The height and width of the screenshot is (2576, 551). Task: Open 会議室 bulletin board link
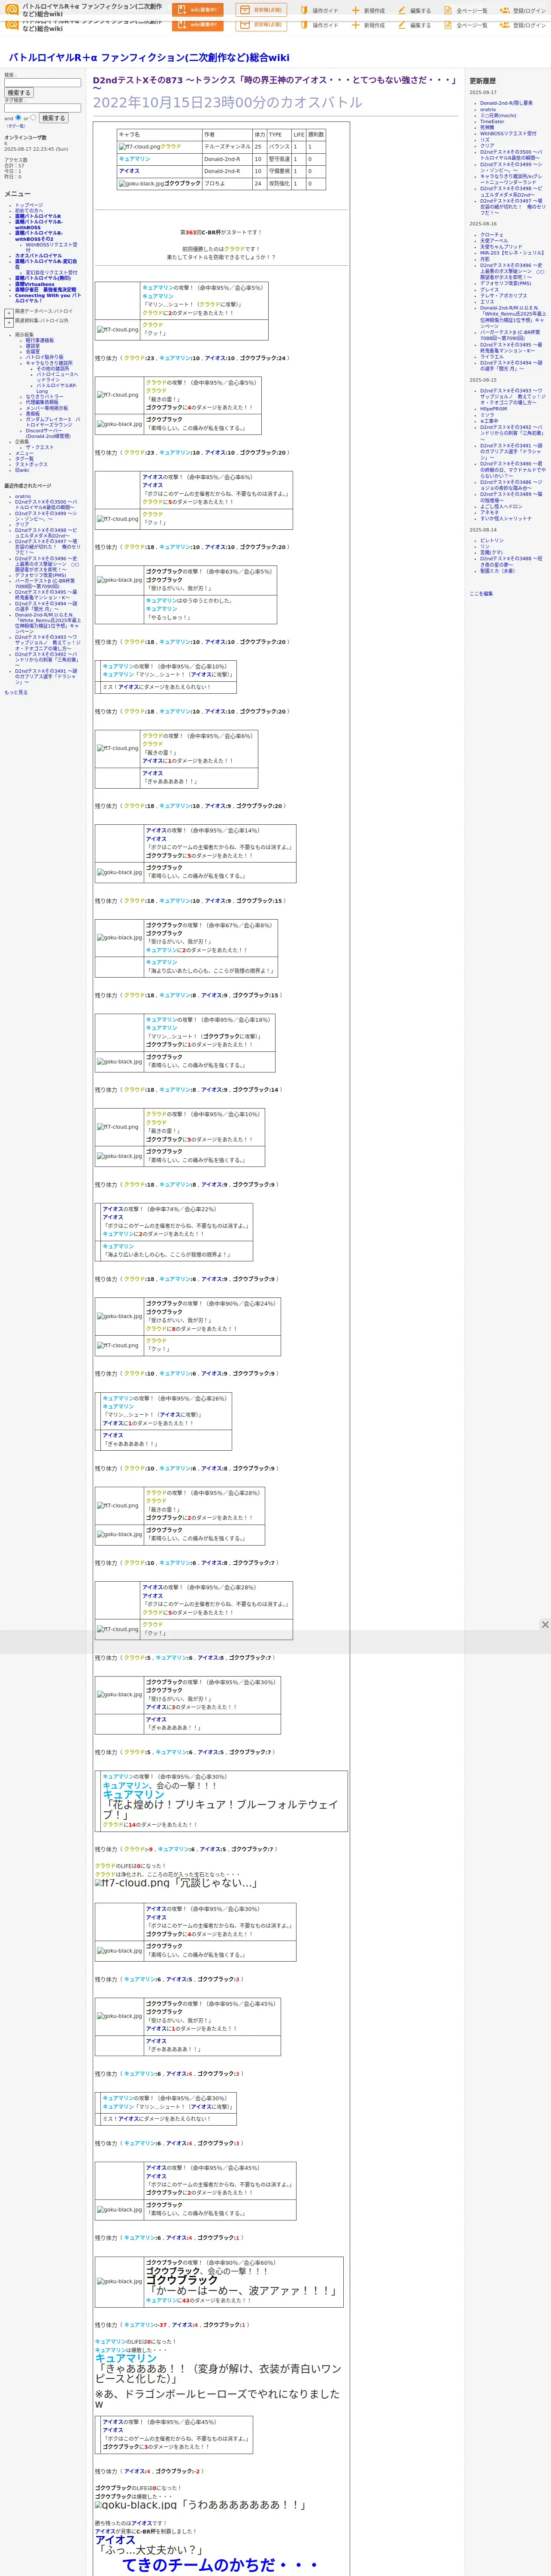[x=33, y=351]
